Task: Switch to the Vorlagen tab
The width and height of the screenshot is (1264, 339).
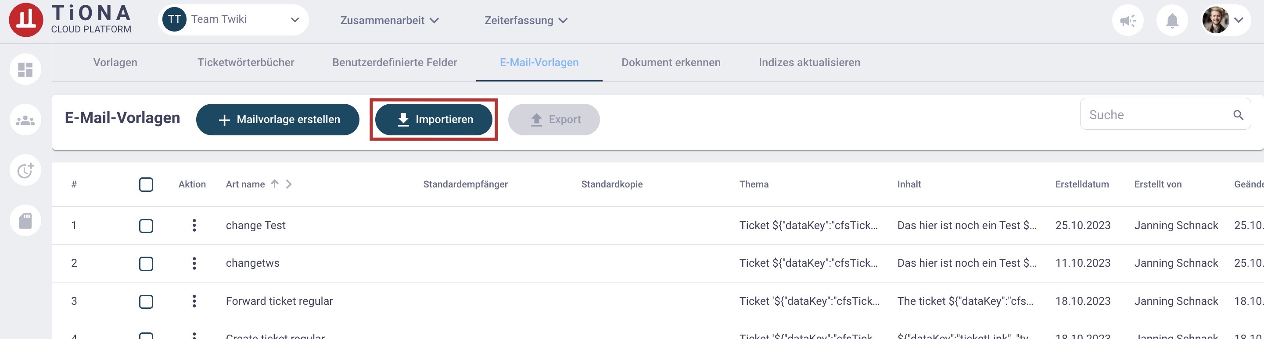Action: click(115, 63)
